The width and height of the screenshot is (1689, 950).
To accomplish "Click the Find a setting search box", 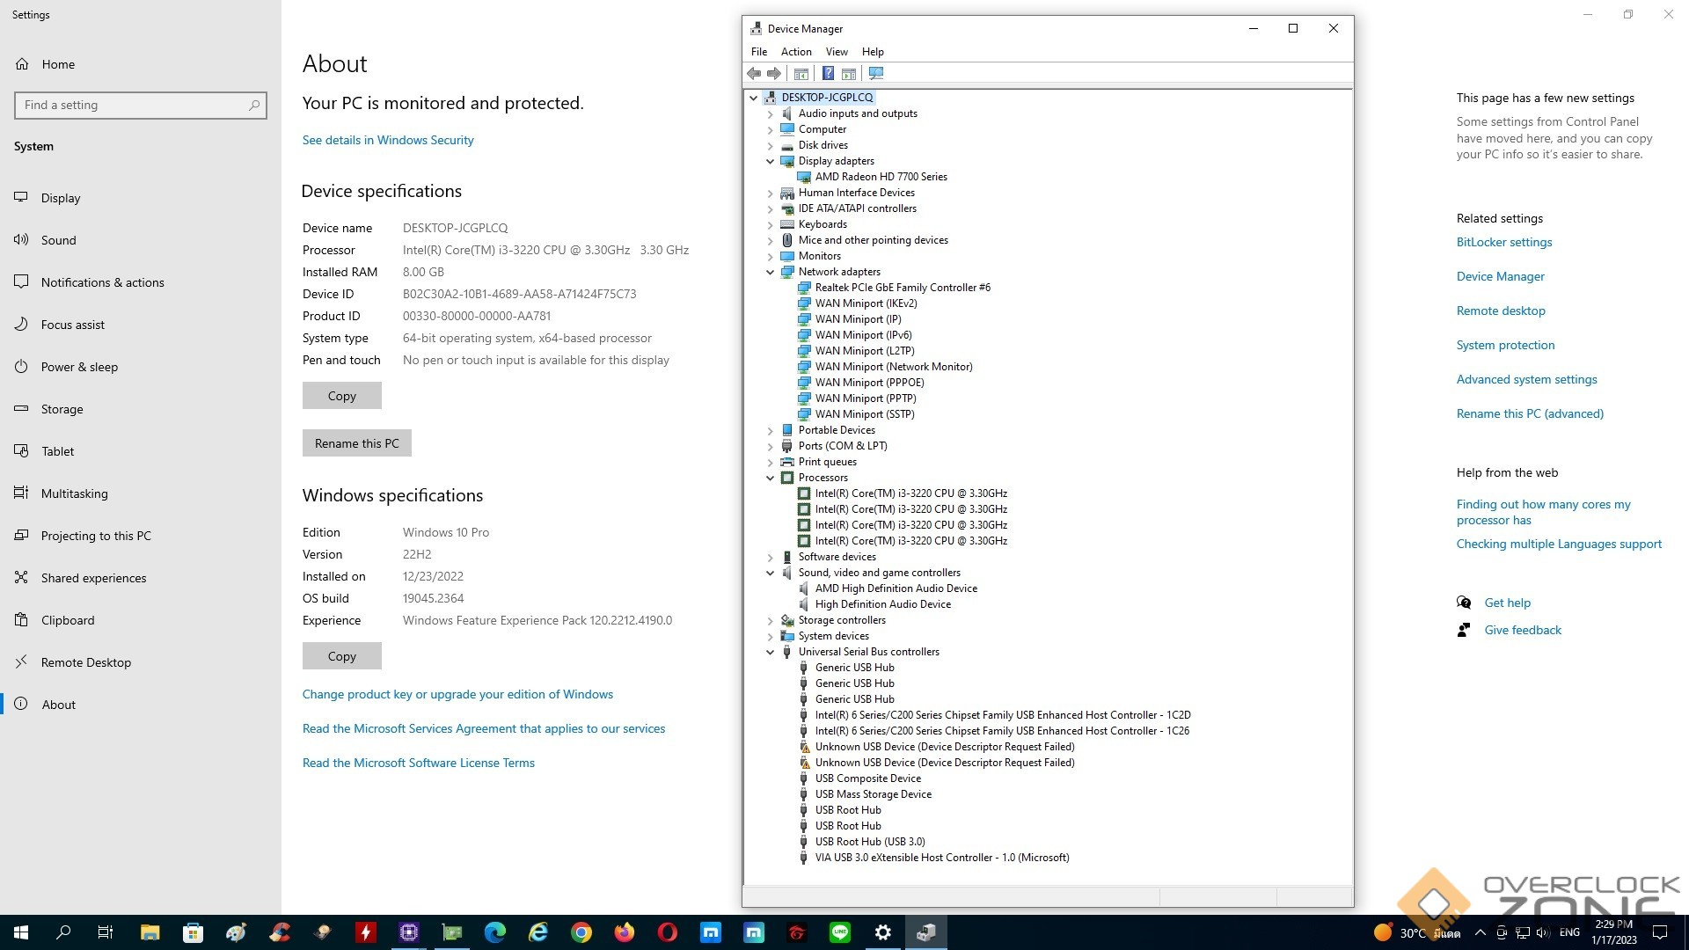I will pyautogui.click(x=132, y=106).
